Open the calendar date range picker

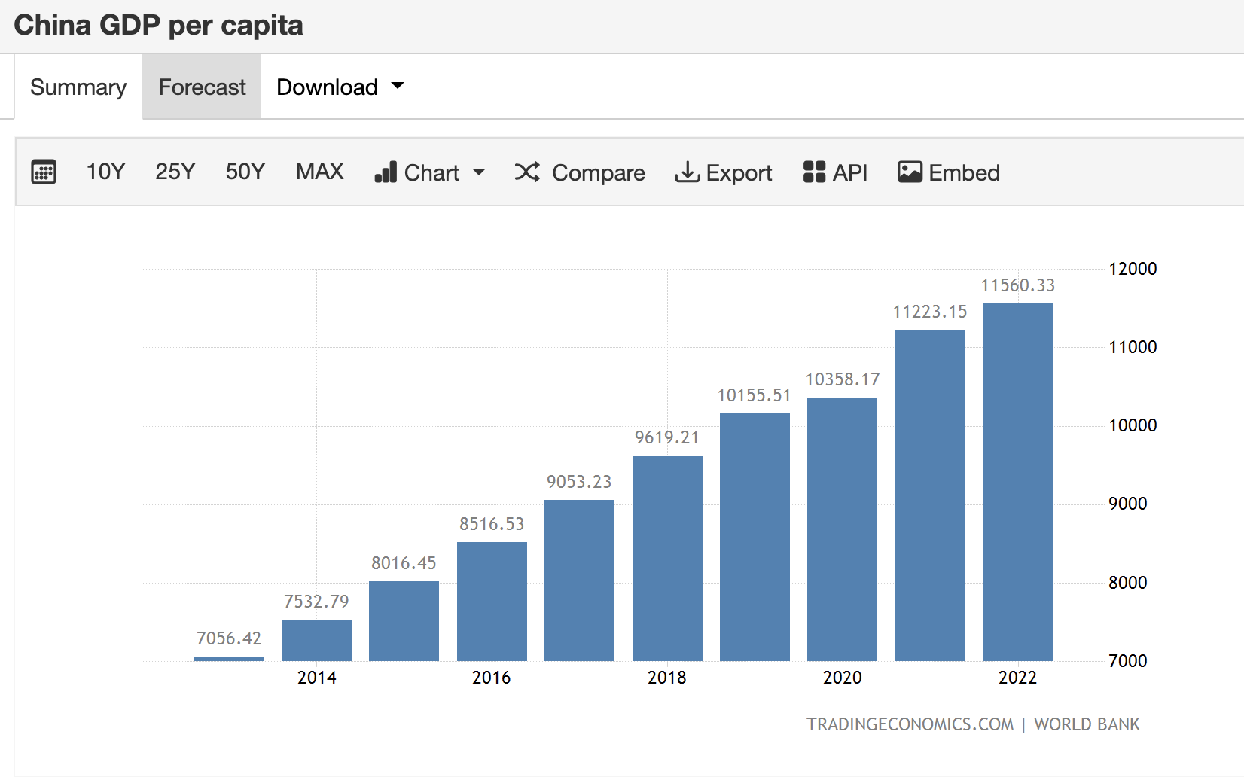point(44,172)
